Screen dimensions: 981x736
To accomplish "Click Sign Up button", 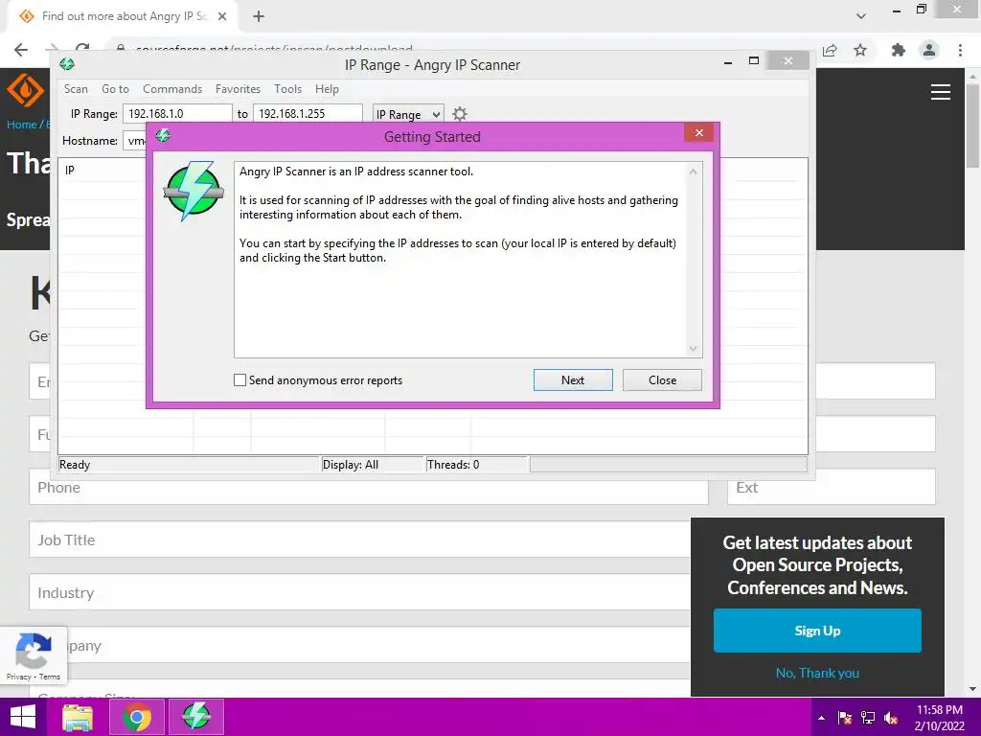I will coord(817,631).
